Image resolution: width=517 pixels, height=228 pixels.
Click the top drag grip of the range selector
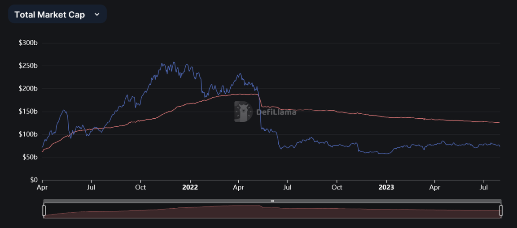point(272,201)
